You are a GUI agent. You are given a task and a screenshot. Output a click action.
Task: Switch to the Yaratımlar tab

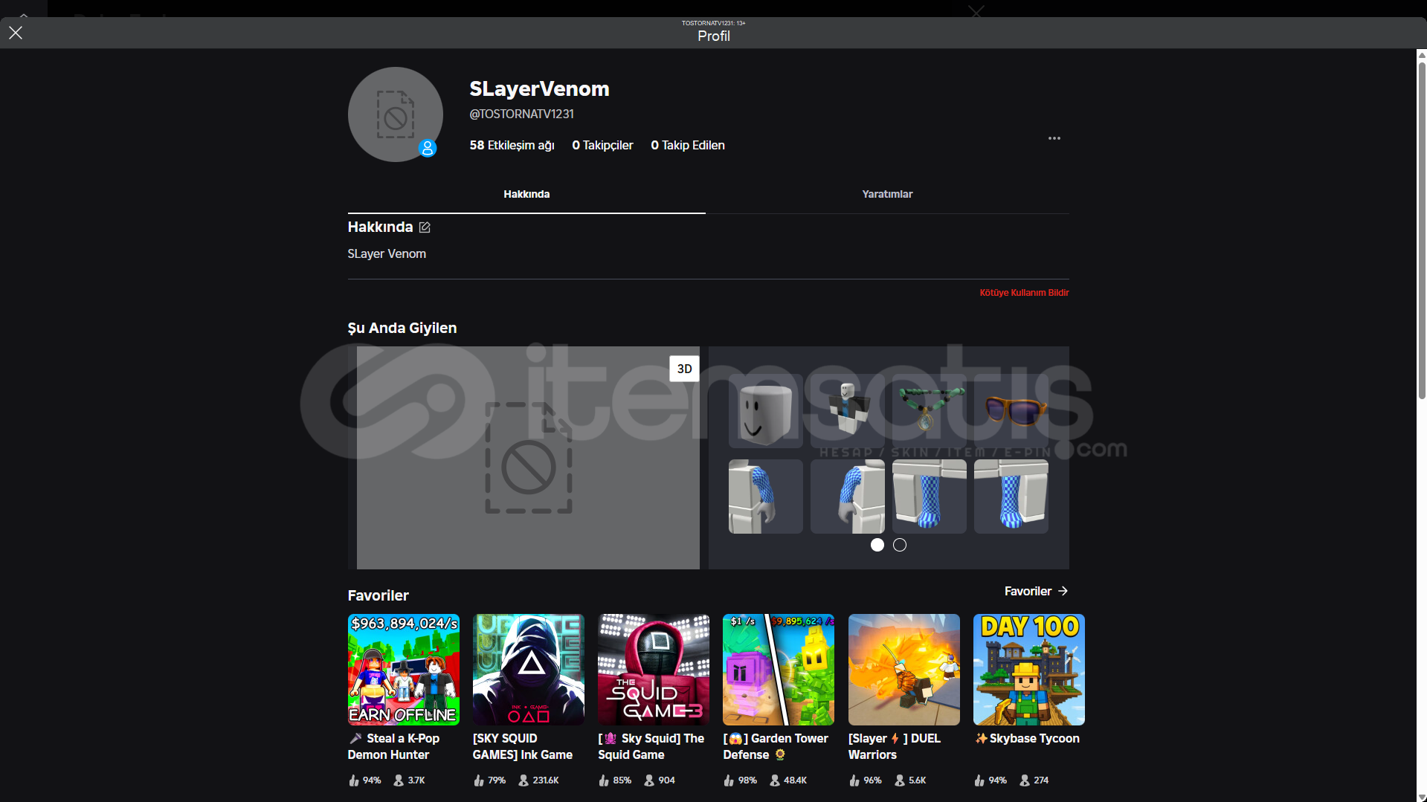click(x=887, y=194)
